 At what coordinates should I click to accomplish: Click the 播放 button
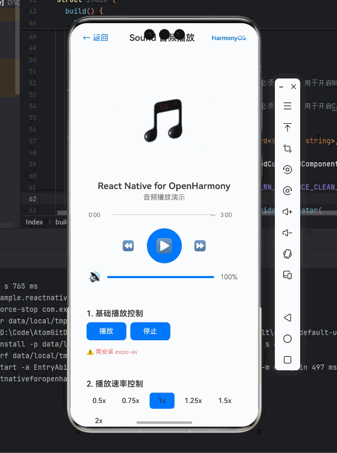point(106,331)
